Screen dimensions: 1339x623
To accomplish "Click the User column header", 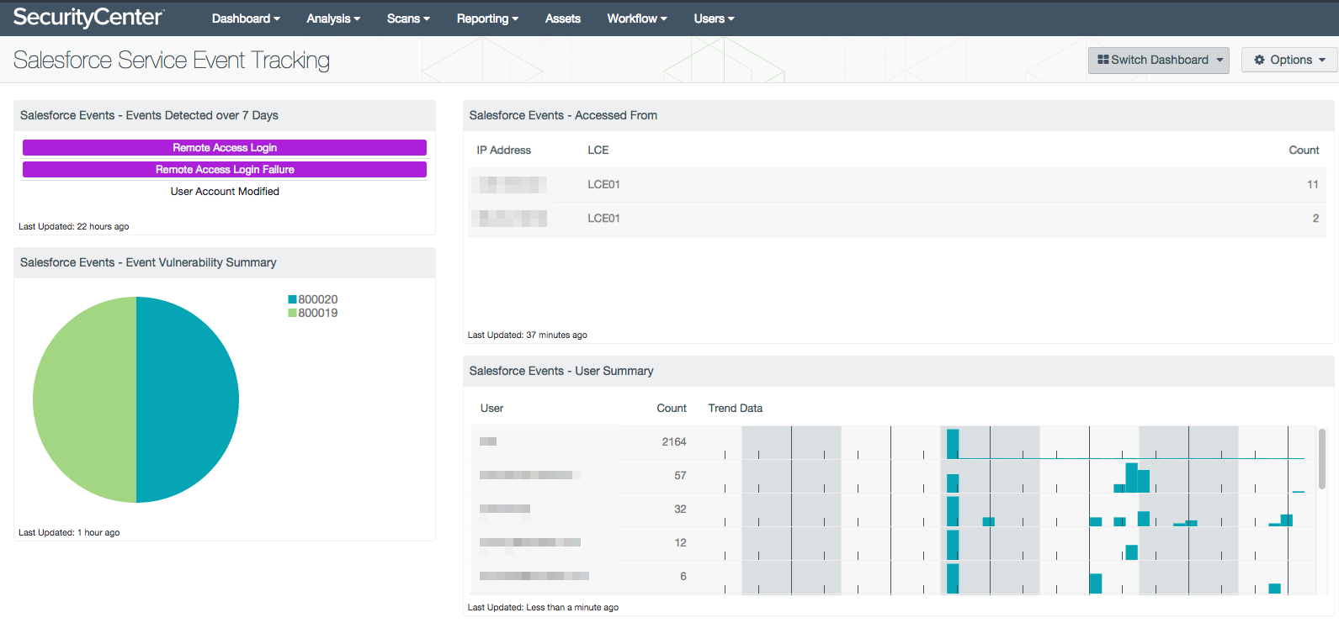I will click(x=491, y=408).
